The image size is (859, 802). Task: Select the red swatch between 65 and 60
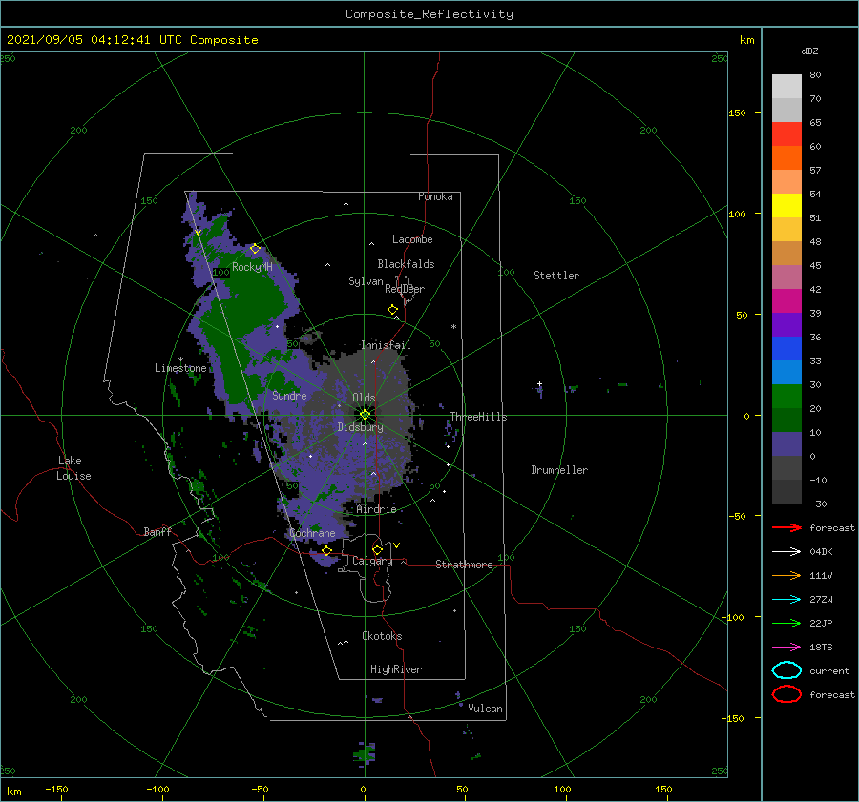(x=786, y=134)
